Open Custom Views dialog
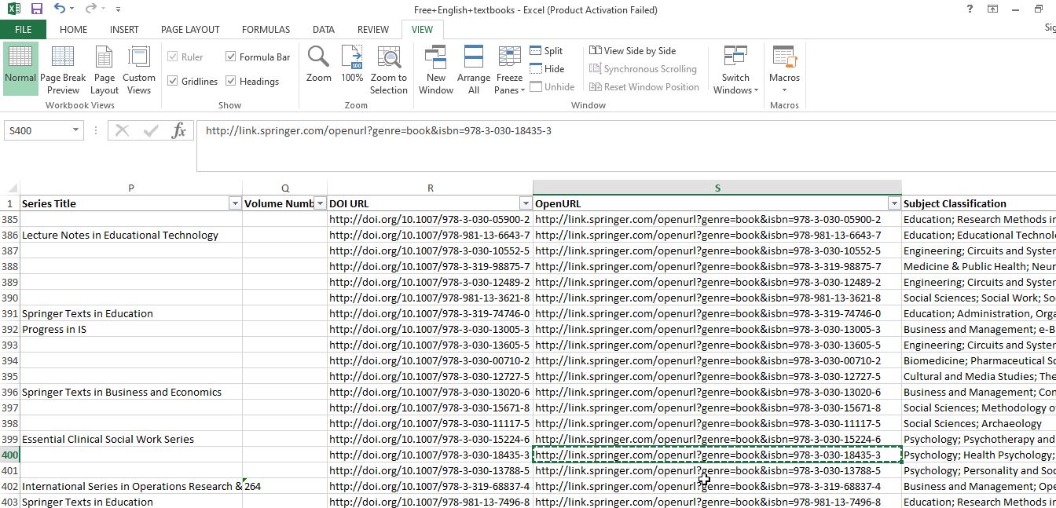The width and height of the screenshot is (1056, 508). pos(139,70)
